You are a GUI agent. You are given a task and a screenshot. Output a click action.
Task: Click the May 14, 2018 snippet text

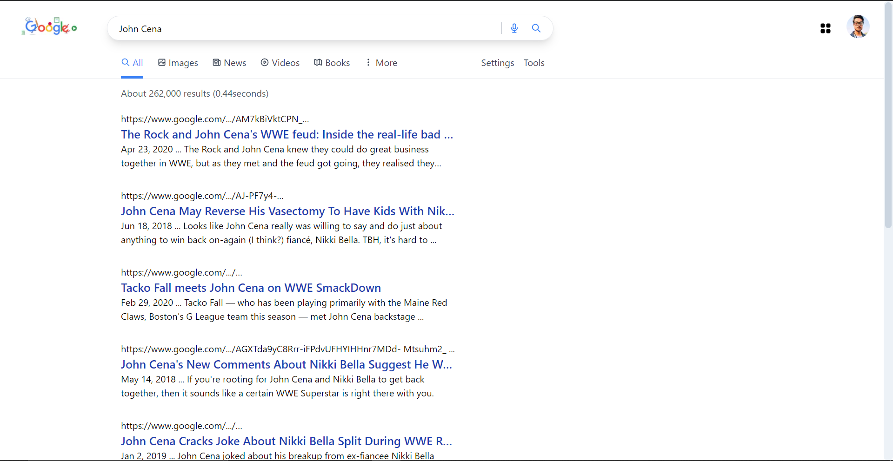[277, 386]
